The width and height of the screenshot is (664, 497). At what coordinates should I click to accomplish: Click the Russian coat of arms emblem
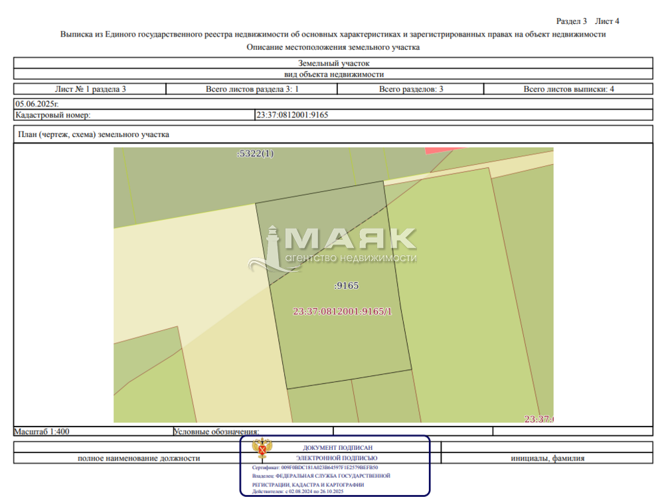point(262,450)
